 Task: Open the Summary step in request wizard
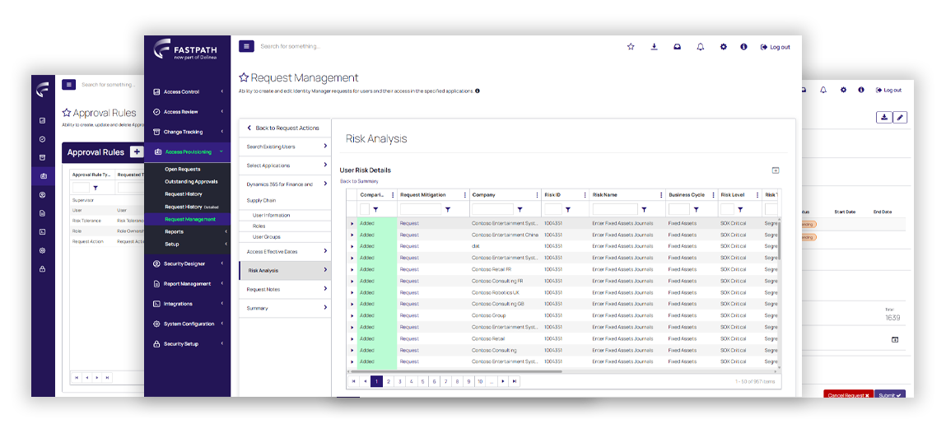285,308
